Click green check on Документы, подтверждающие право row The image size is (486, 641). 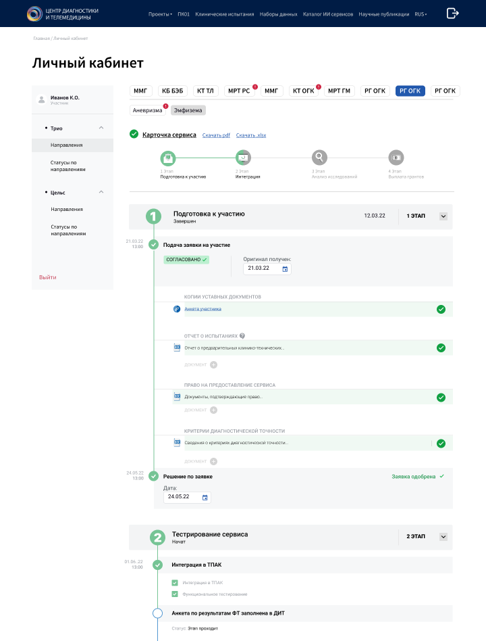pos(441,398)
